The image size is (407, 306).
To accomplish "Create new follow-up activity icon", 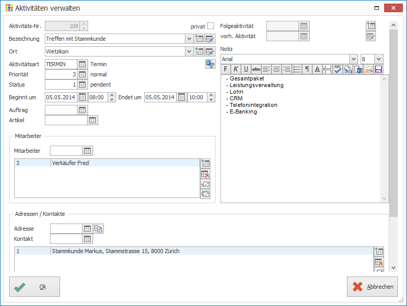I will [x=371, y=25].
